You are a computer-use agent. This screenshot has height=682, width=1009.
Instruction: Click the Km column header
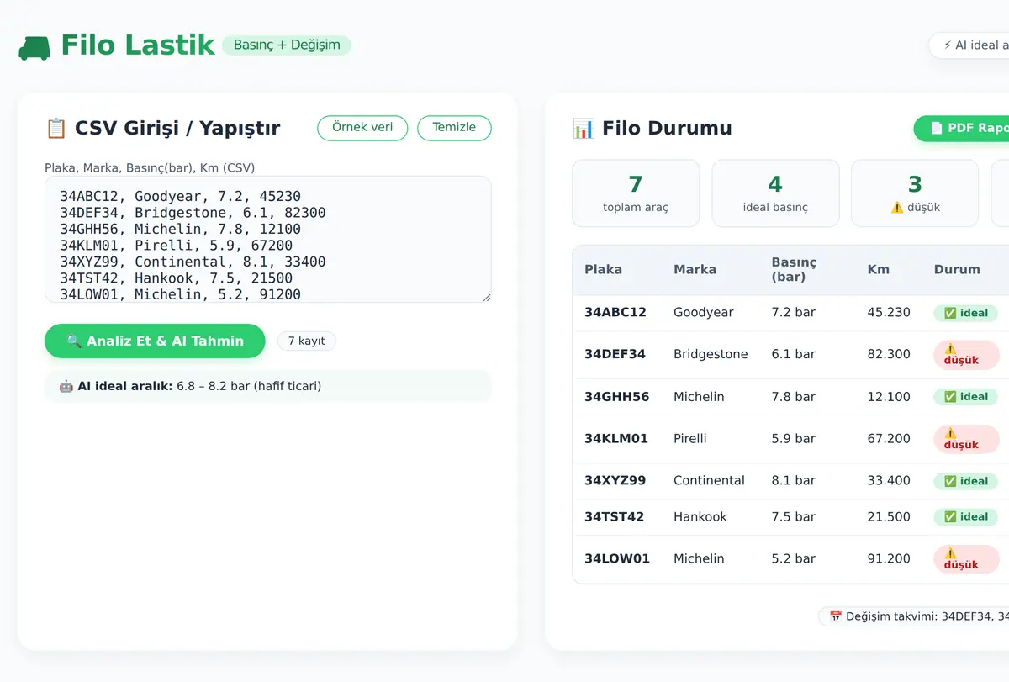point(878,270)
